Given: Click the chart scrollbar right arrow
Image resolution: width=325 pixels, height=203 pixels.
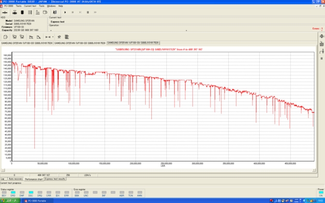Looking at the screenshot, I should point(314,170).
